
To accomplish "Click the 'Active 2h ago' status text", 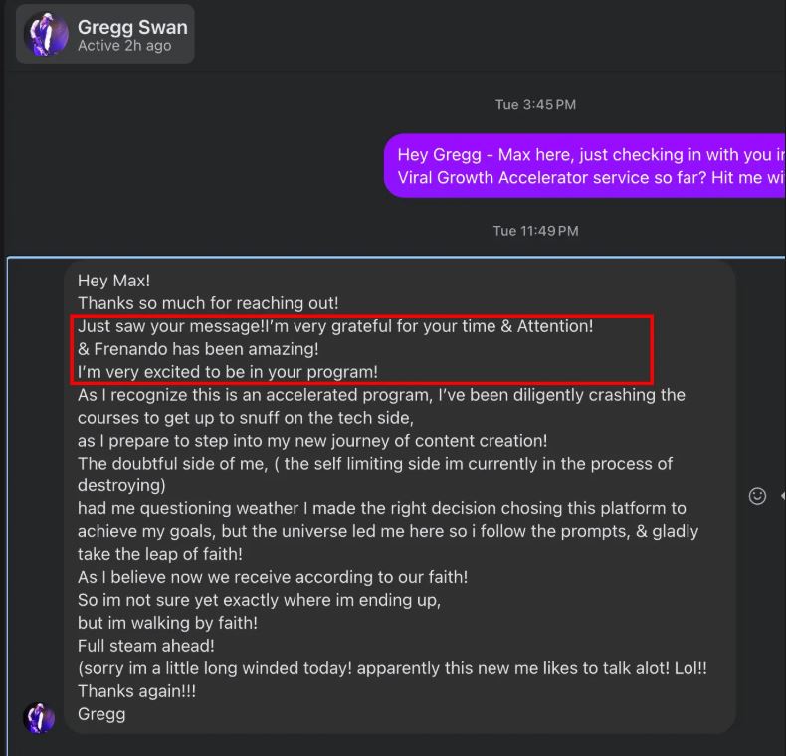I will coord(124,46).
